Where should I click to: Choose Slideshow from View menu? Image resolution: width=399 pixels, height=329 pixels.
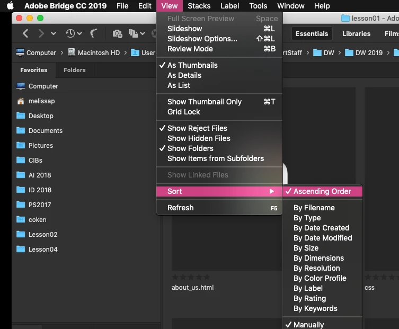click(219, 29)
